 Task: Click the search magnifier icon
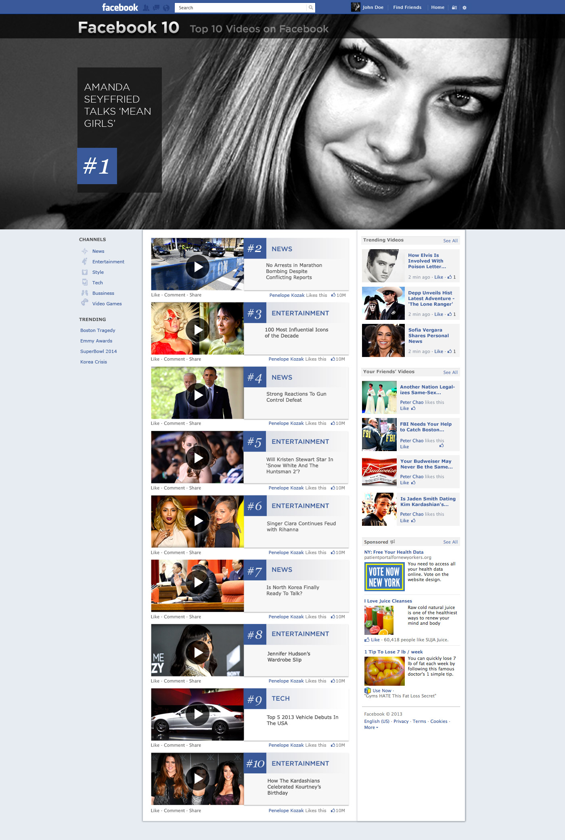point(311,7)
